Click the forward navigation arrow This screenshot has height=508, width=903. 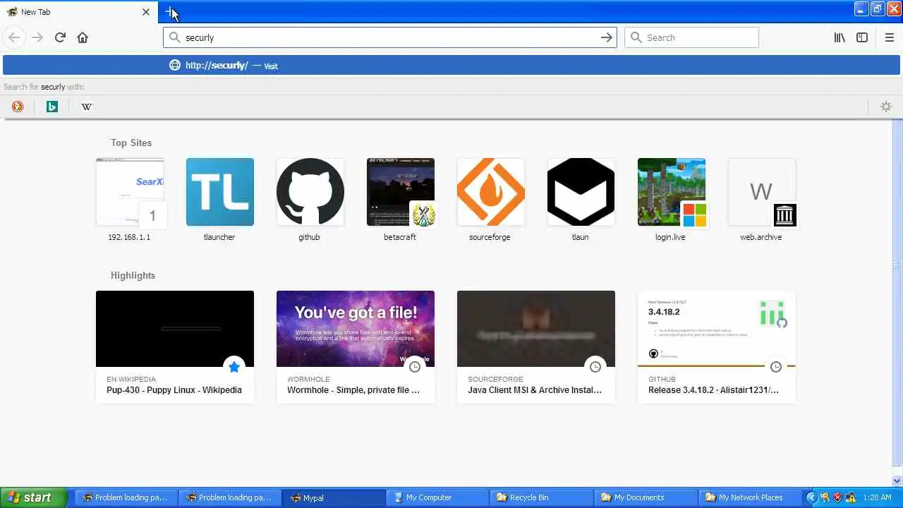click(37, 37)
